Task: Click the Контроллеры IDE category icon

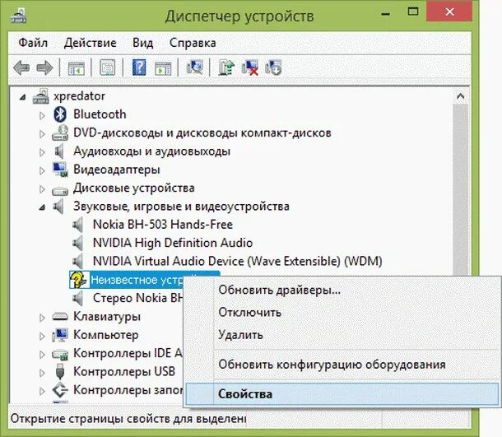Action: pyautogui.click(x=60, y=354)
